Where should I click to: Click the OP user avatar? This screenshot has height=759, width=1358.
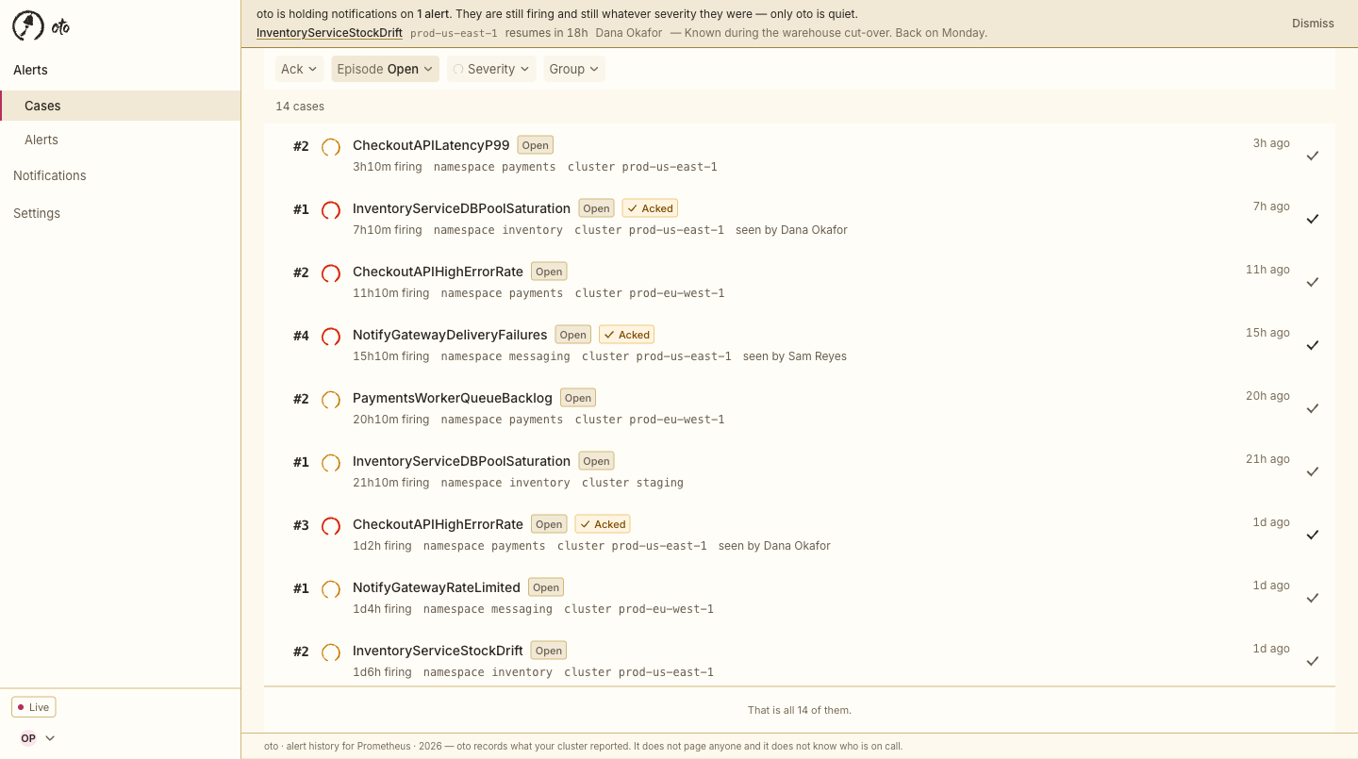coord(28,738)
